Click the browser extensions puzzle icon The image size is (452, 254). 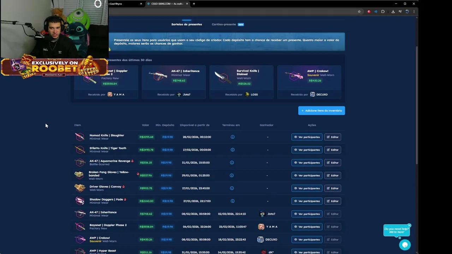383,11
